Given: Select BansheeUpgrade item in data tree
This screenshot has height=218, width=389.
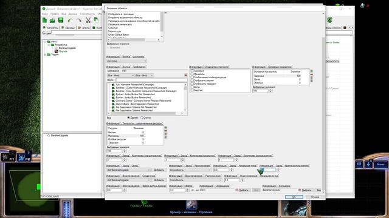Looking at the screenshot, I should pyautogui.click(x=67, y=48).
